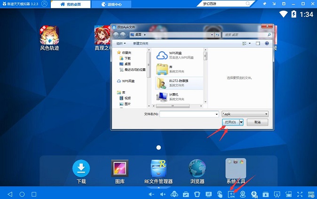Click the dialog search 桌面 field
317x199 pixels.
[x=247, y=35]
